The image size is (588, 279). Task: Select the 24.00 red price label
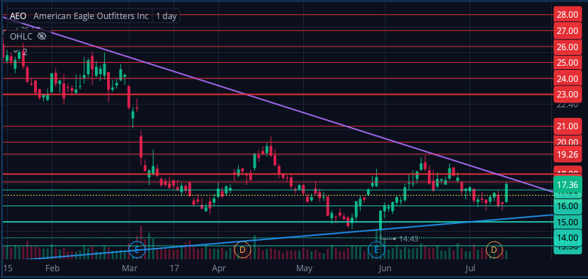click(x=567, y=78)
